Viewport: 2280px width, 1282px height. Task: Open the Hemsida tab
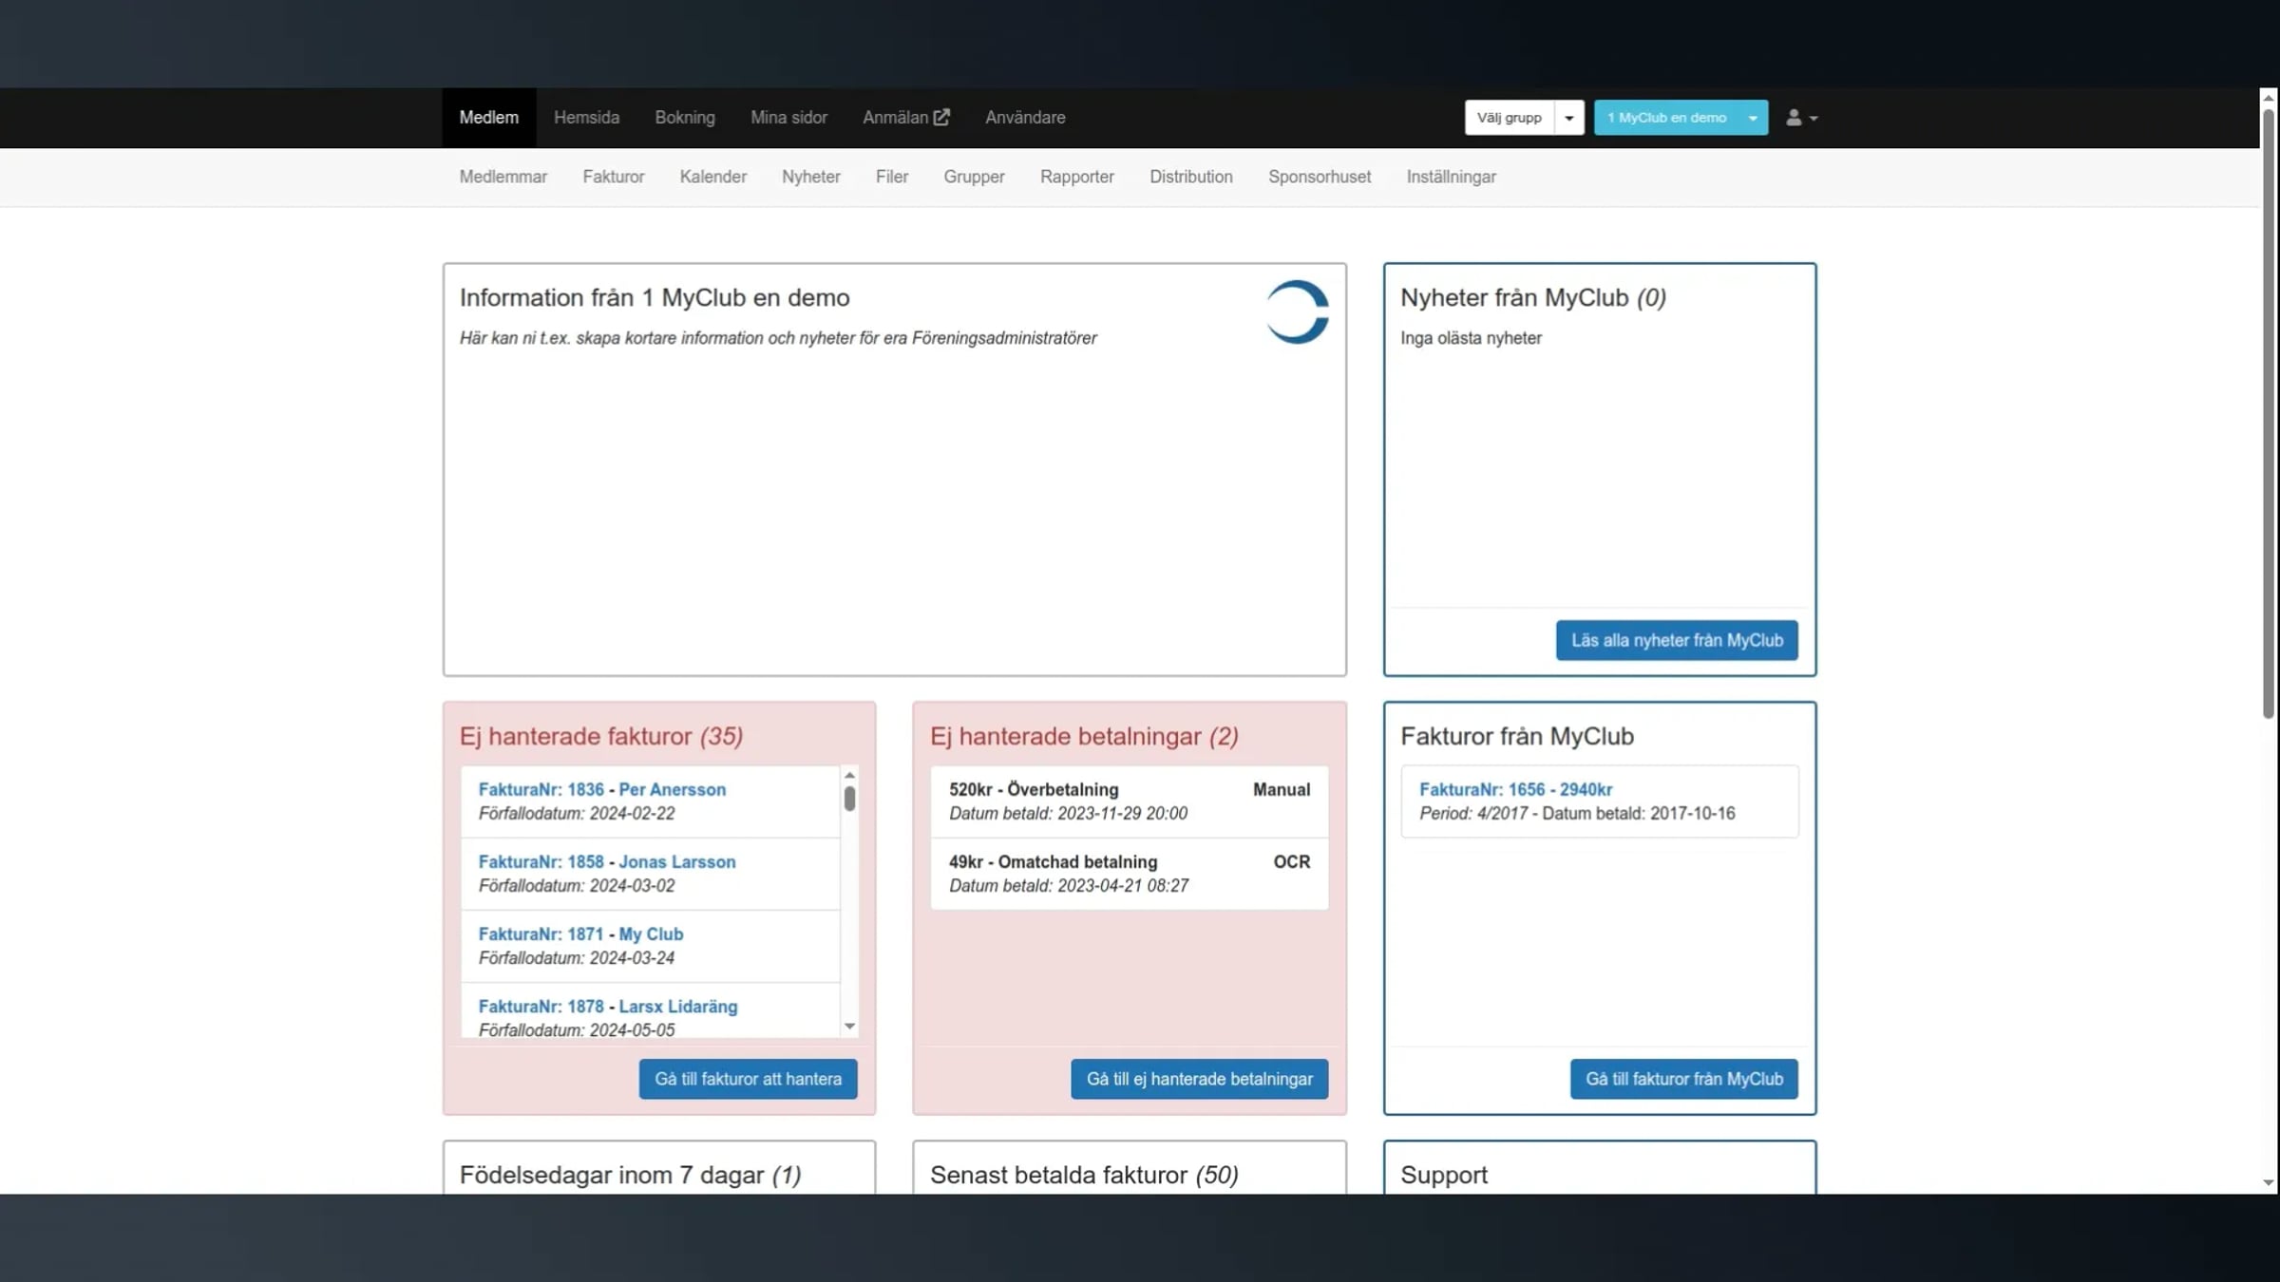(586, 118)
